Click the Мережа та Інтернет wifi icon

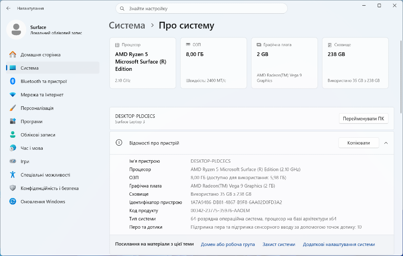[12, 95]
